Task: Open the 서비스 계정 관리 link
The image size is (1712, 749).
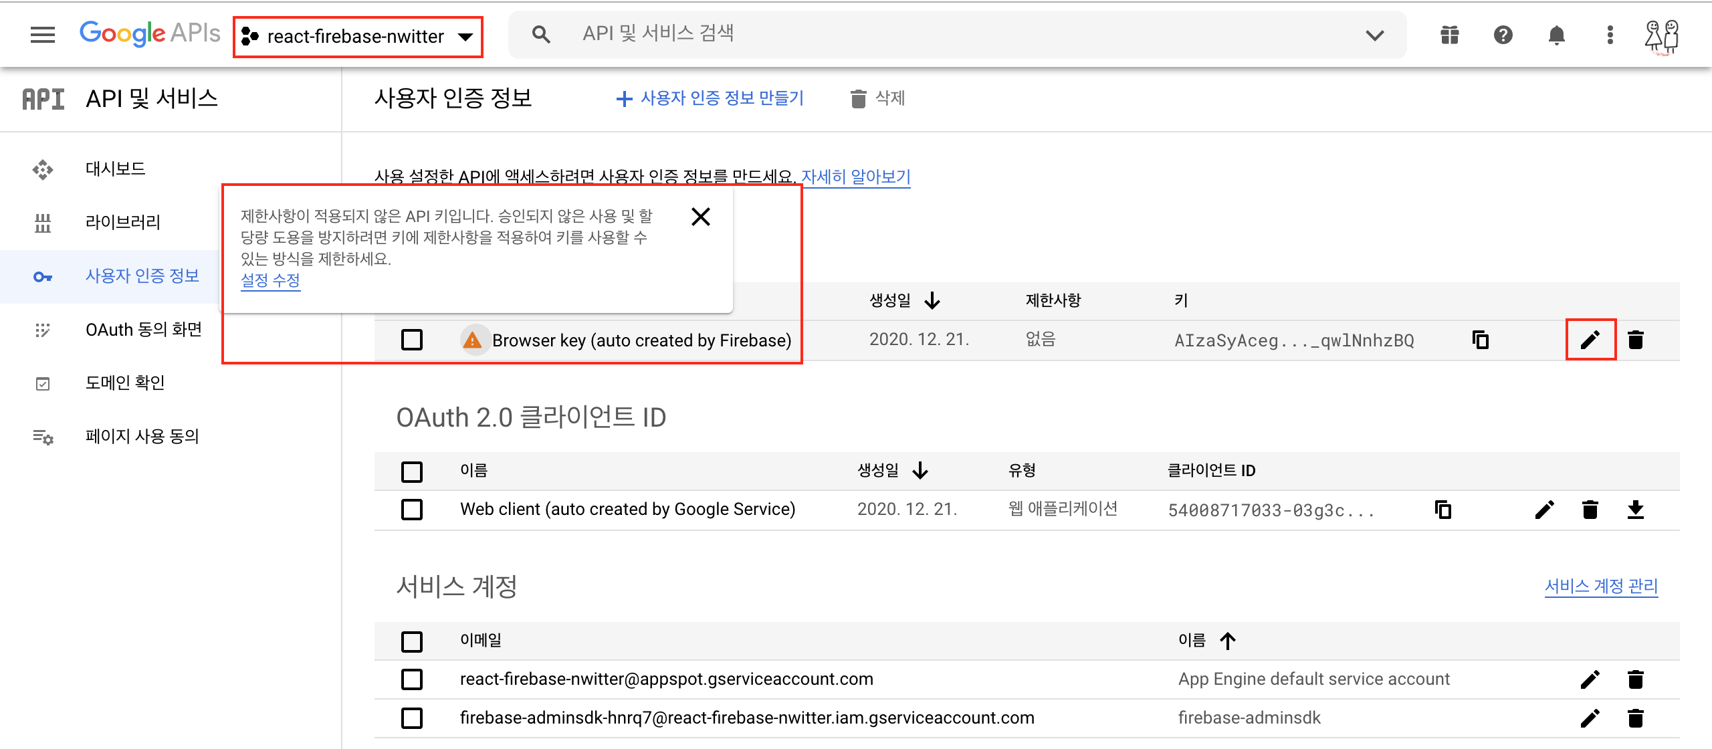Action: pyautogui.click(x=1601, y=586)
